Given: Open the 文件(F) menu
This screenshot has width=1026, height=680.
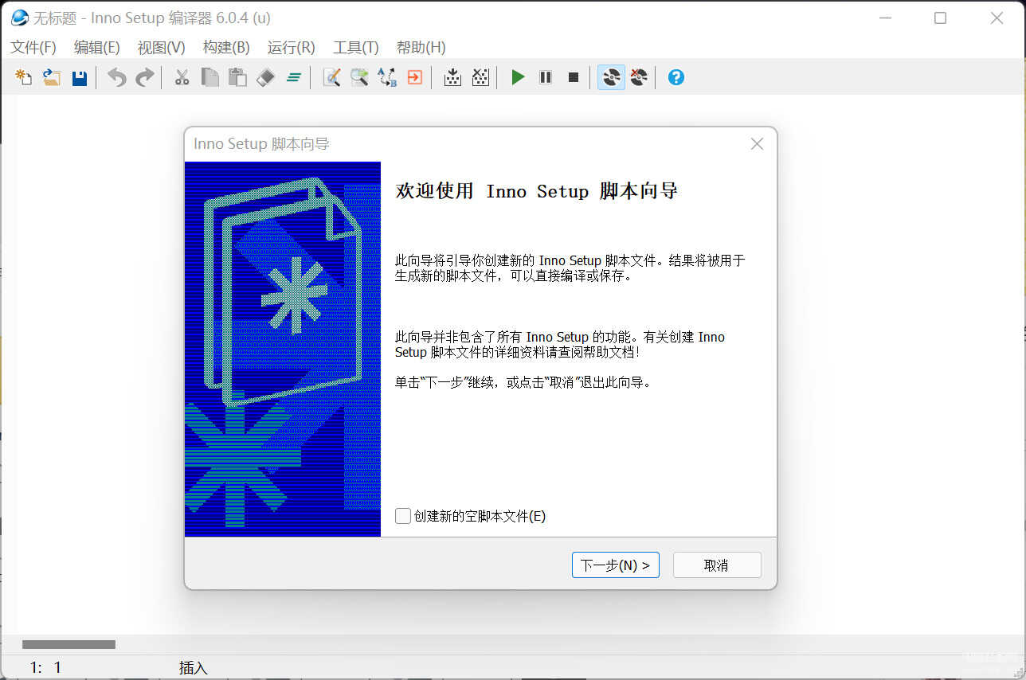Looking at the screenshot, I should (33, 48).
